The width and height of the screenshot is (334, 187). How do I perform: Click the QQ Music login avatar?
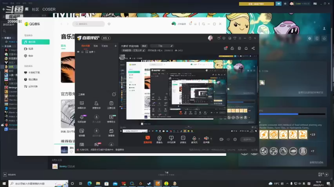point(174,24)
